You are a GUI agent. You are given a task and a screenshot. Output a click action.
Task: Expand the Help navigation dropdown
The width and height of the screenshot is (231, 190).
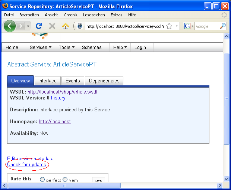click(120, 47)
